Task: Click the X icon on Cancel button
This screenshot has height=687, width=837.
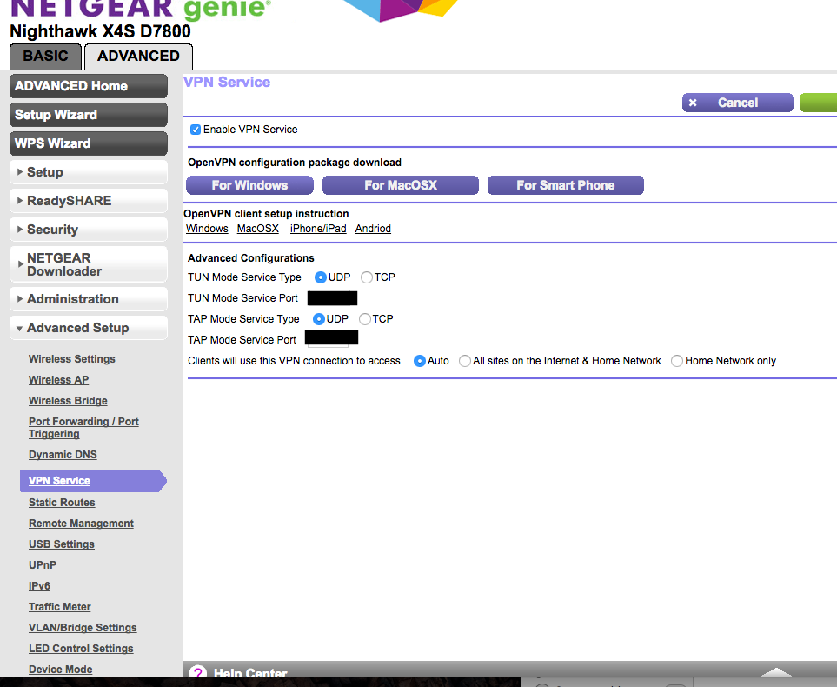Action: [x=693, y=103]
